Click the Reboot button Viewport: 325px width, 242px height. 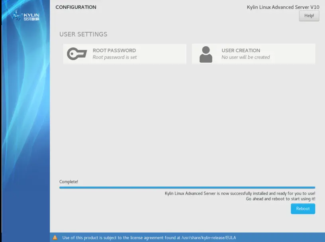pyautogui.click(x=303, y=209)
